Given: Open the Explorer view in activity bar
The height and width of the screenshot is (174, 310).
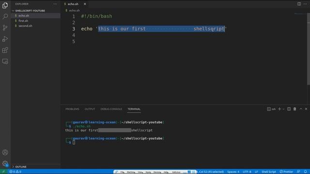Looking at the screenshot, I should click(x=5, y=5).
